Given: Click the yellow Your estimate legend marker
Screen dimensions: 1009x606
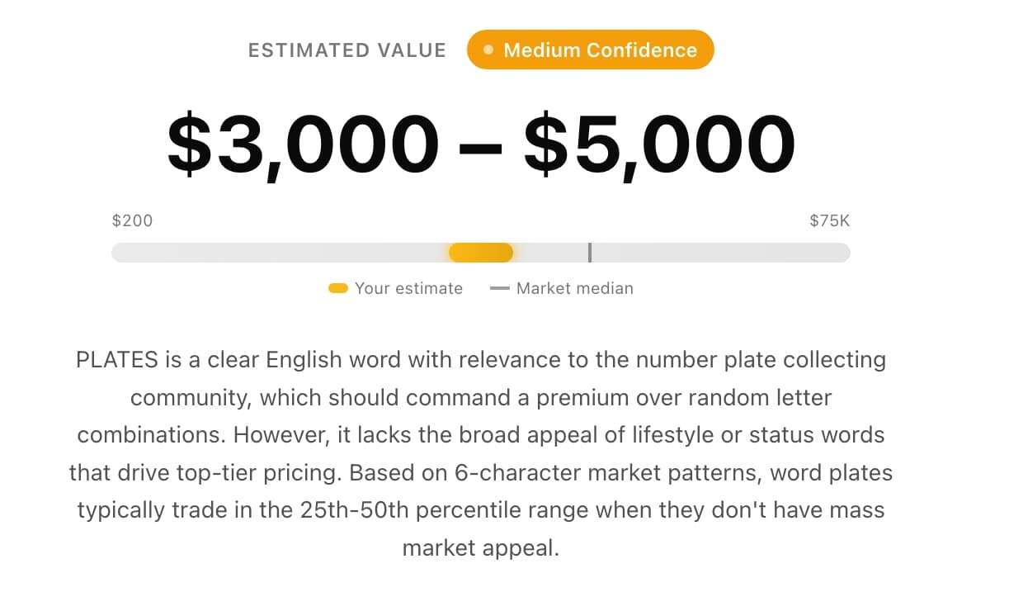Looking at the screenshot, I should tap(337, 288).
